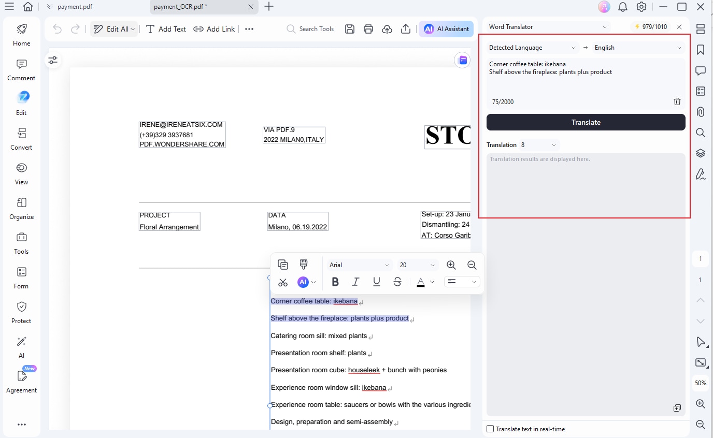Enable Translate text in real-time checkbox
This screenshot has height=438, width=713.
tap(490, 429)
